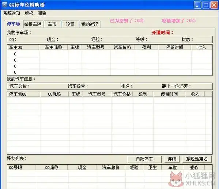Click QQ昵称 header in car info table
This screenshot has height=189, width=219.
coord(54,94)
